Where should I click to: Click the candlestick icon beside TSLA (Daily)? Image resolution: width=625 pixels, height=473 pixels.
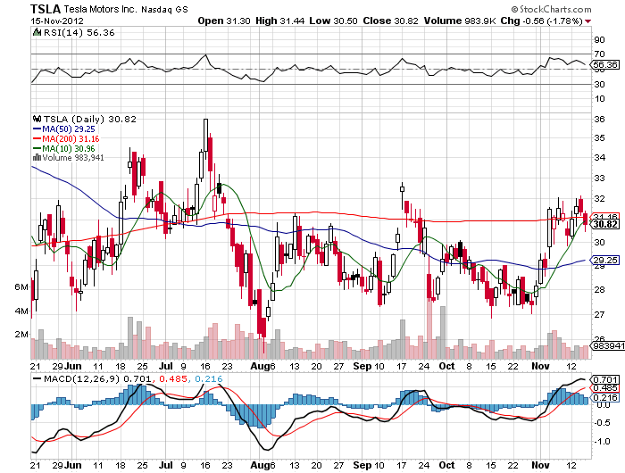tap(37, 119)
